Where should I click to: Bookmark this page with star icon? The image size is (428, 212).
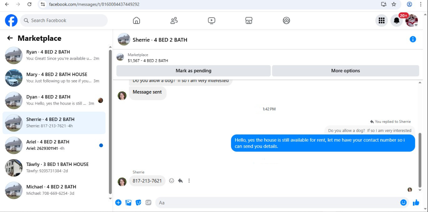393,4
